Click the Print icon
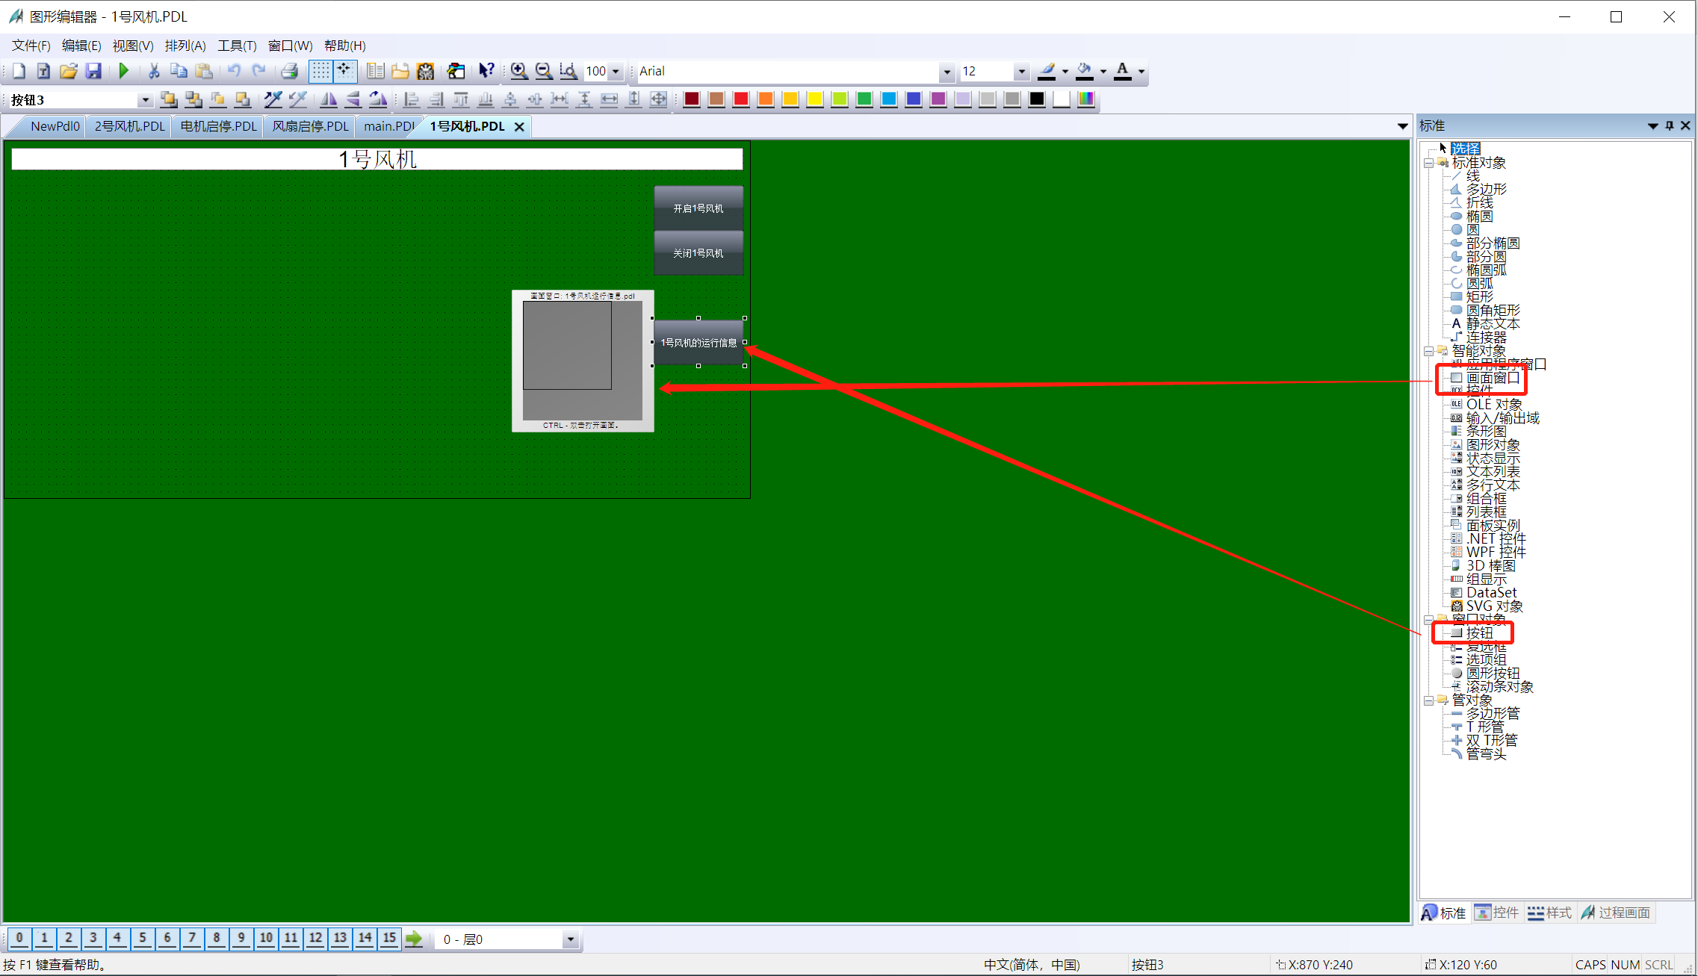This screenshot has width=1698, height=976. [x=290, y=71]
